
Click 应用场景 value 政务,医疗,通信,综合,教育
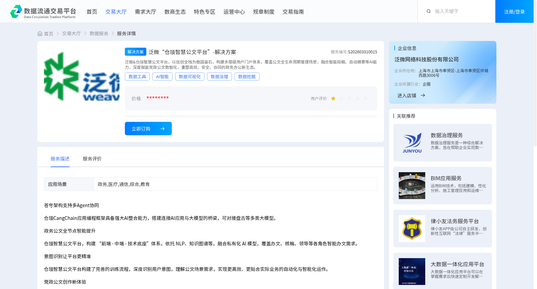pos(124,184)
